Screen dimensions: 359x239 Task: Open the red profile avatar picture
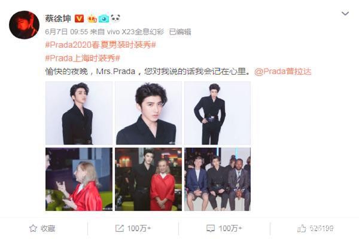click(24, 25)
